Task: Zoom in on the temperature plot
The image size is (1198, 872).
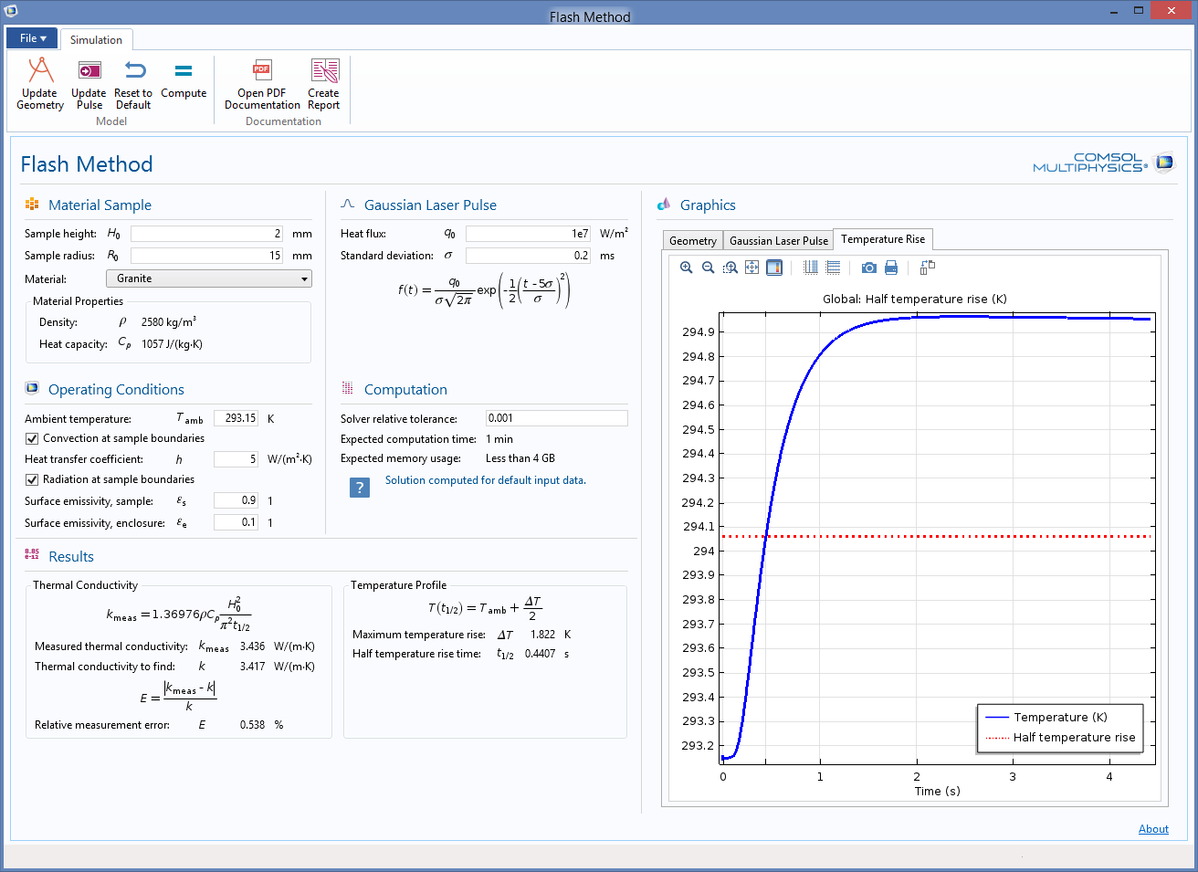Action: 687,268
